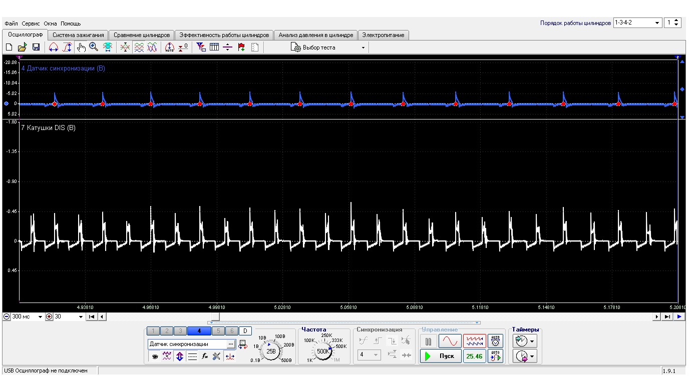The image size is (692, 377).
Task: Switch to Эффективность работы цилиндров tab
Action: 224,35
